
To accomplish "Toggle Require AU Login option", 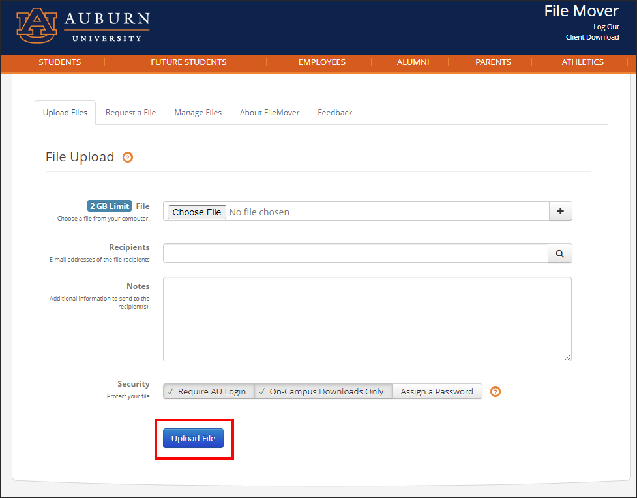I will [x=209, y=391].
